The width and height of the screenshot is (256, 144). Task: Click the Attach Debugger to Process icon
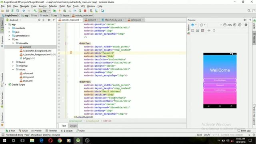tap(80, 11)
